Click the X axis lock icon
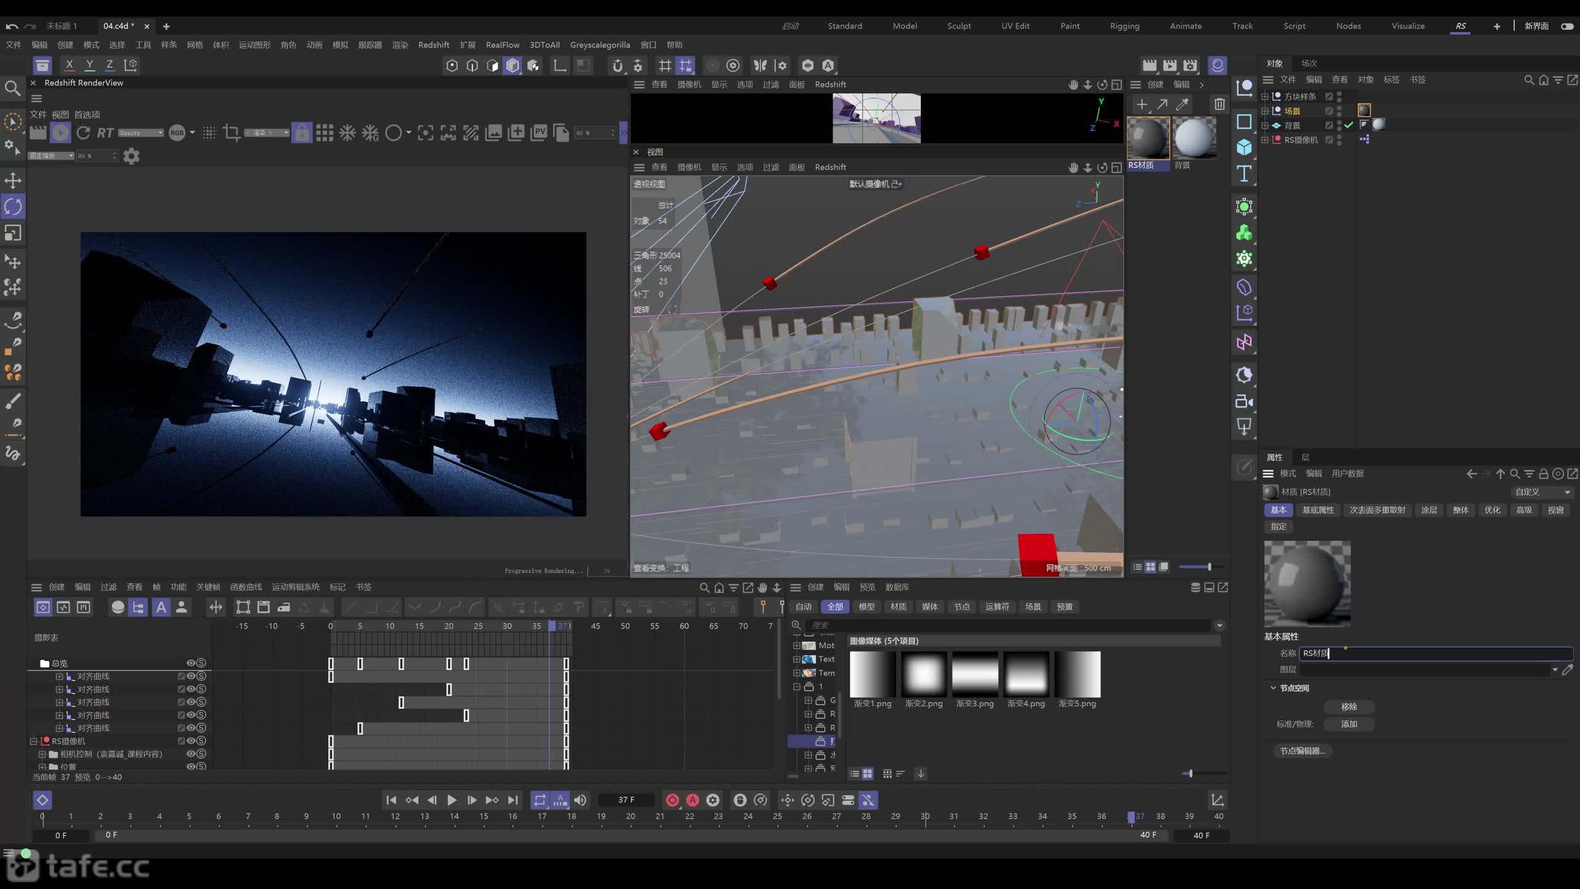The width and height of the screenshot is (1580, 889). [x=69, y=65]
